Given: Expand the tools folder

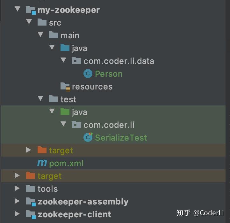Looking at the screenshot, I should point(17,188).
